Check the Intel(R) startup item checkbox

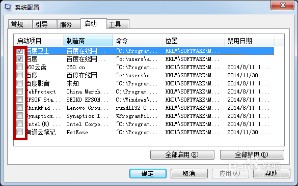coord(19,124)
